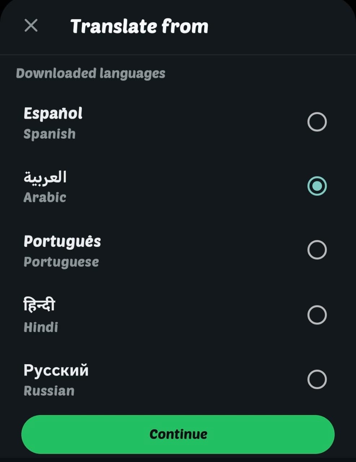Click the gray Hindi subtitle text
Viewport: 356px width, 462px height.
tap(41, 327)
